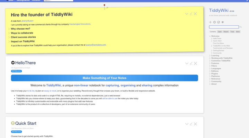This screenshot has width=249, height=138.
Task: Open the 'to-do list' link
Action: coord(31,91)
